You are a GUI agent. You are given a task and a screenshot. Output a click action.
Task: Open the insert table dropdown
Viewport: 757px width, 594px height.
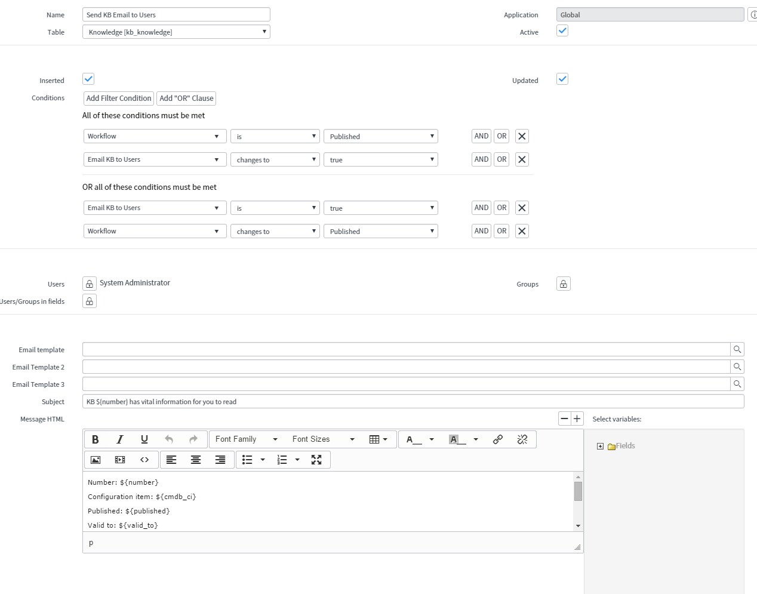click(x=378, y=439)
